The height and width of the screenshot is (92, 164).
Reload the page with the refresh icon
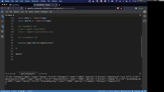coord(8,8)
